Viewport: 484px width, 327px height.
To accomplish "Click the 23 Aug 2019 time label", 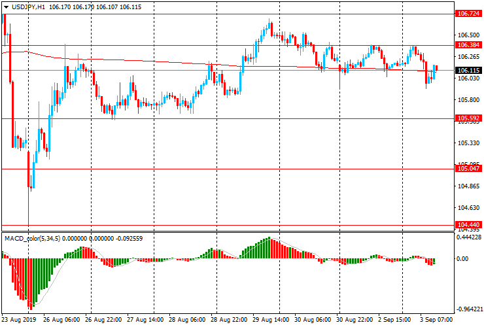I will (19, 320).
